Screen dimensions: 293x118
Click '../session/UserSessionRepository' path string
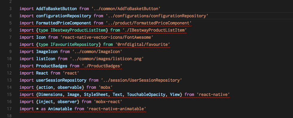[x=141, y=80]
